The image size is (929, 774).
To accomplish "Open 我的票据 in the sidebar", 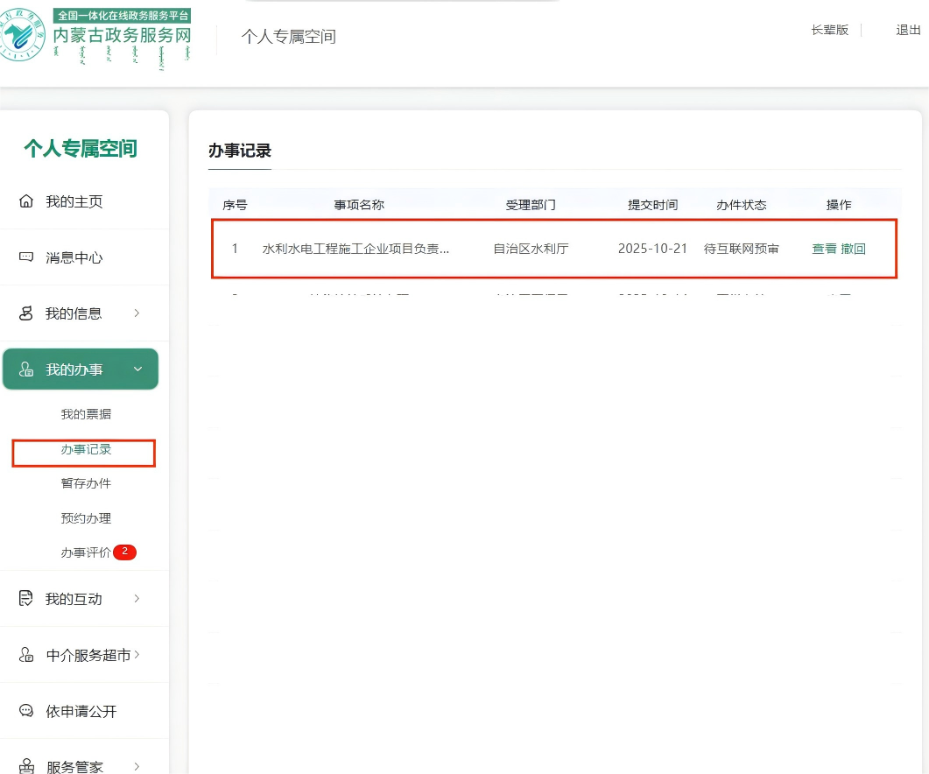I will (86, 414).
